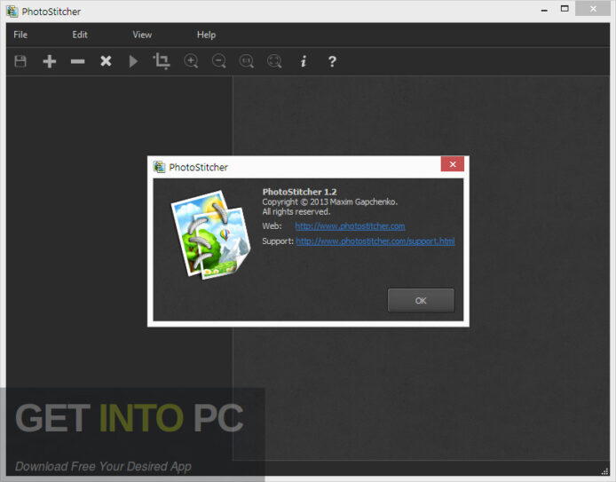Image resolution: width=616 pixels, height=482 pixels.
Task: Select the Crop tool icon
Action: pyautogui.click(x=162, y=61)
